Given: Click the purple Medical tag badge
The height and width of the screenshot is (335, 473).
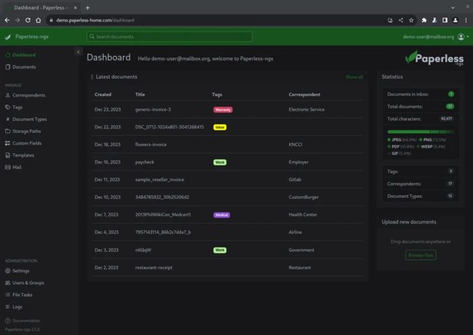Looking at the screenshot, I should (222, 215).
